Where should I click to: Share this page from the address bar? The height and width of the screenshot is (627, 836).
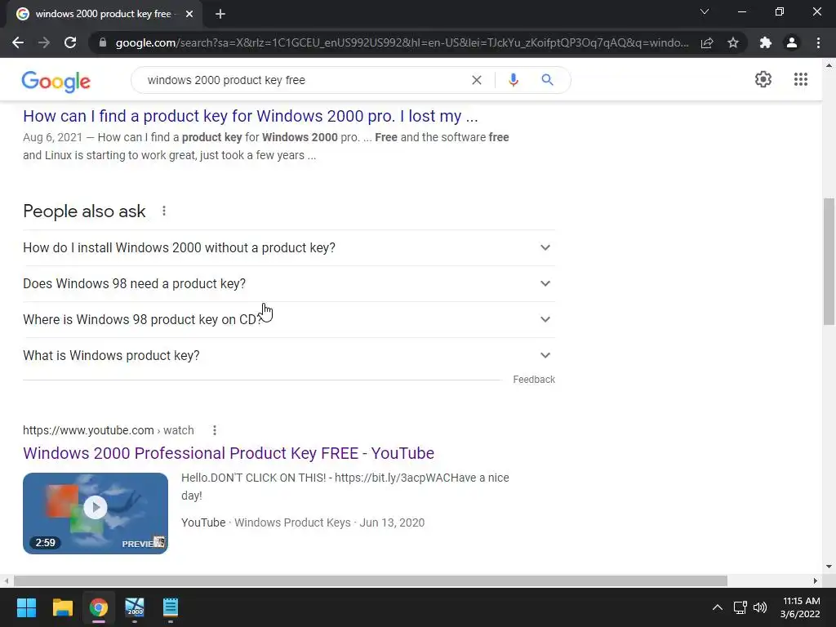click(x=707, y=42)
